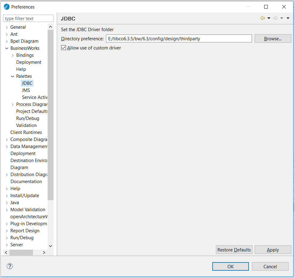Viewport: 295px width, 278px height.
Task: Expand the Ant tree node
Action: tap(7, 34)
